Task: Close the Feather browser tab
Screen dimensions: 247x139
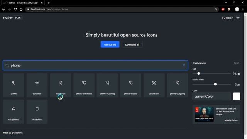Action: tap(42, 3)
